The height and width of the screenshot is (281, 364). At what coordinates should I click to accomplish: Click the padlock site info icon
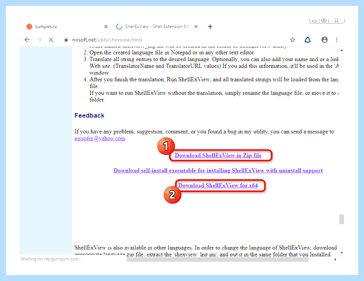coord(66,40)
